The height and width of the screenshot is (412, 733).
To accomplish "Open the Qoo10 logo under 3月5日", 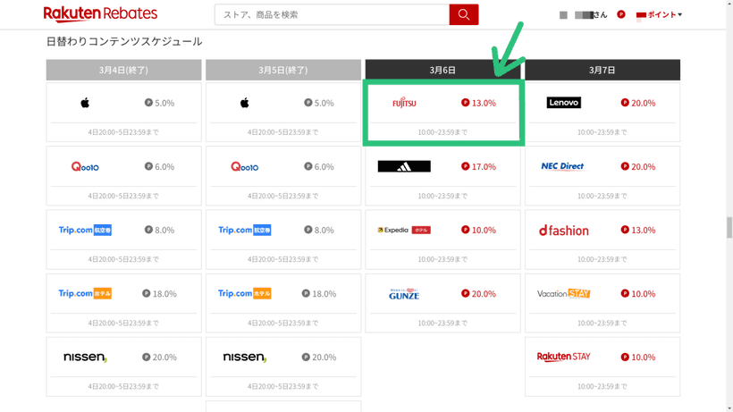I will pyautogui.click(x=245, y=167).
